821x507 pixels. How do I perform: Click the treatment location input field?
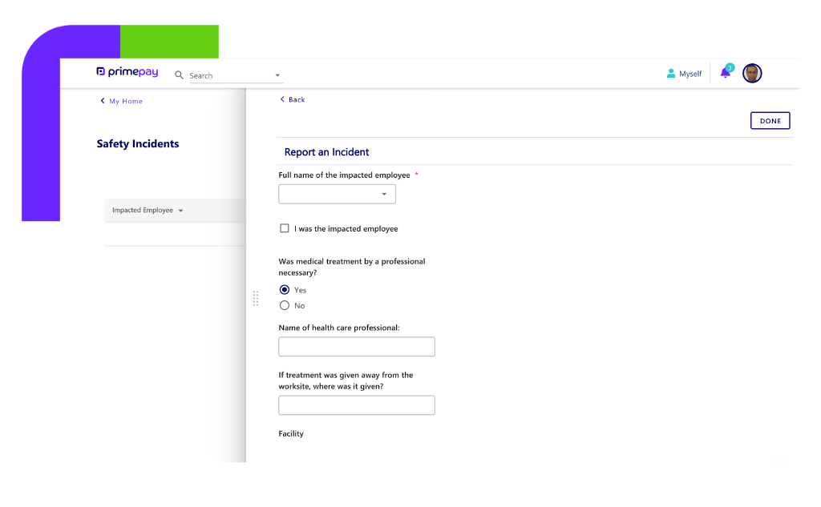click(357, 405)
